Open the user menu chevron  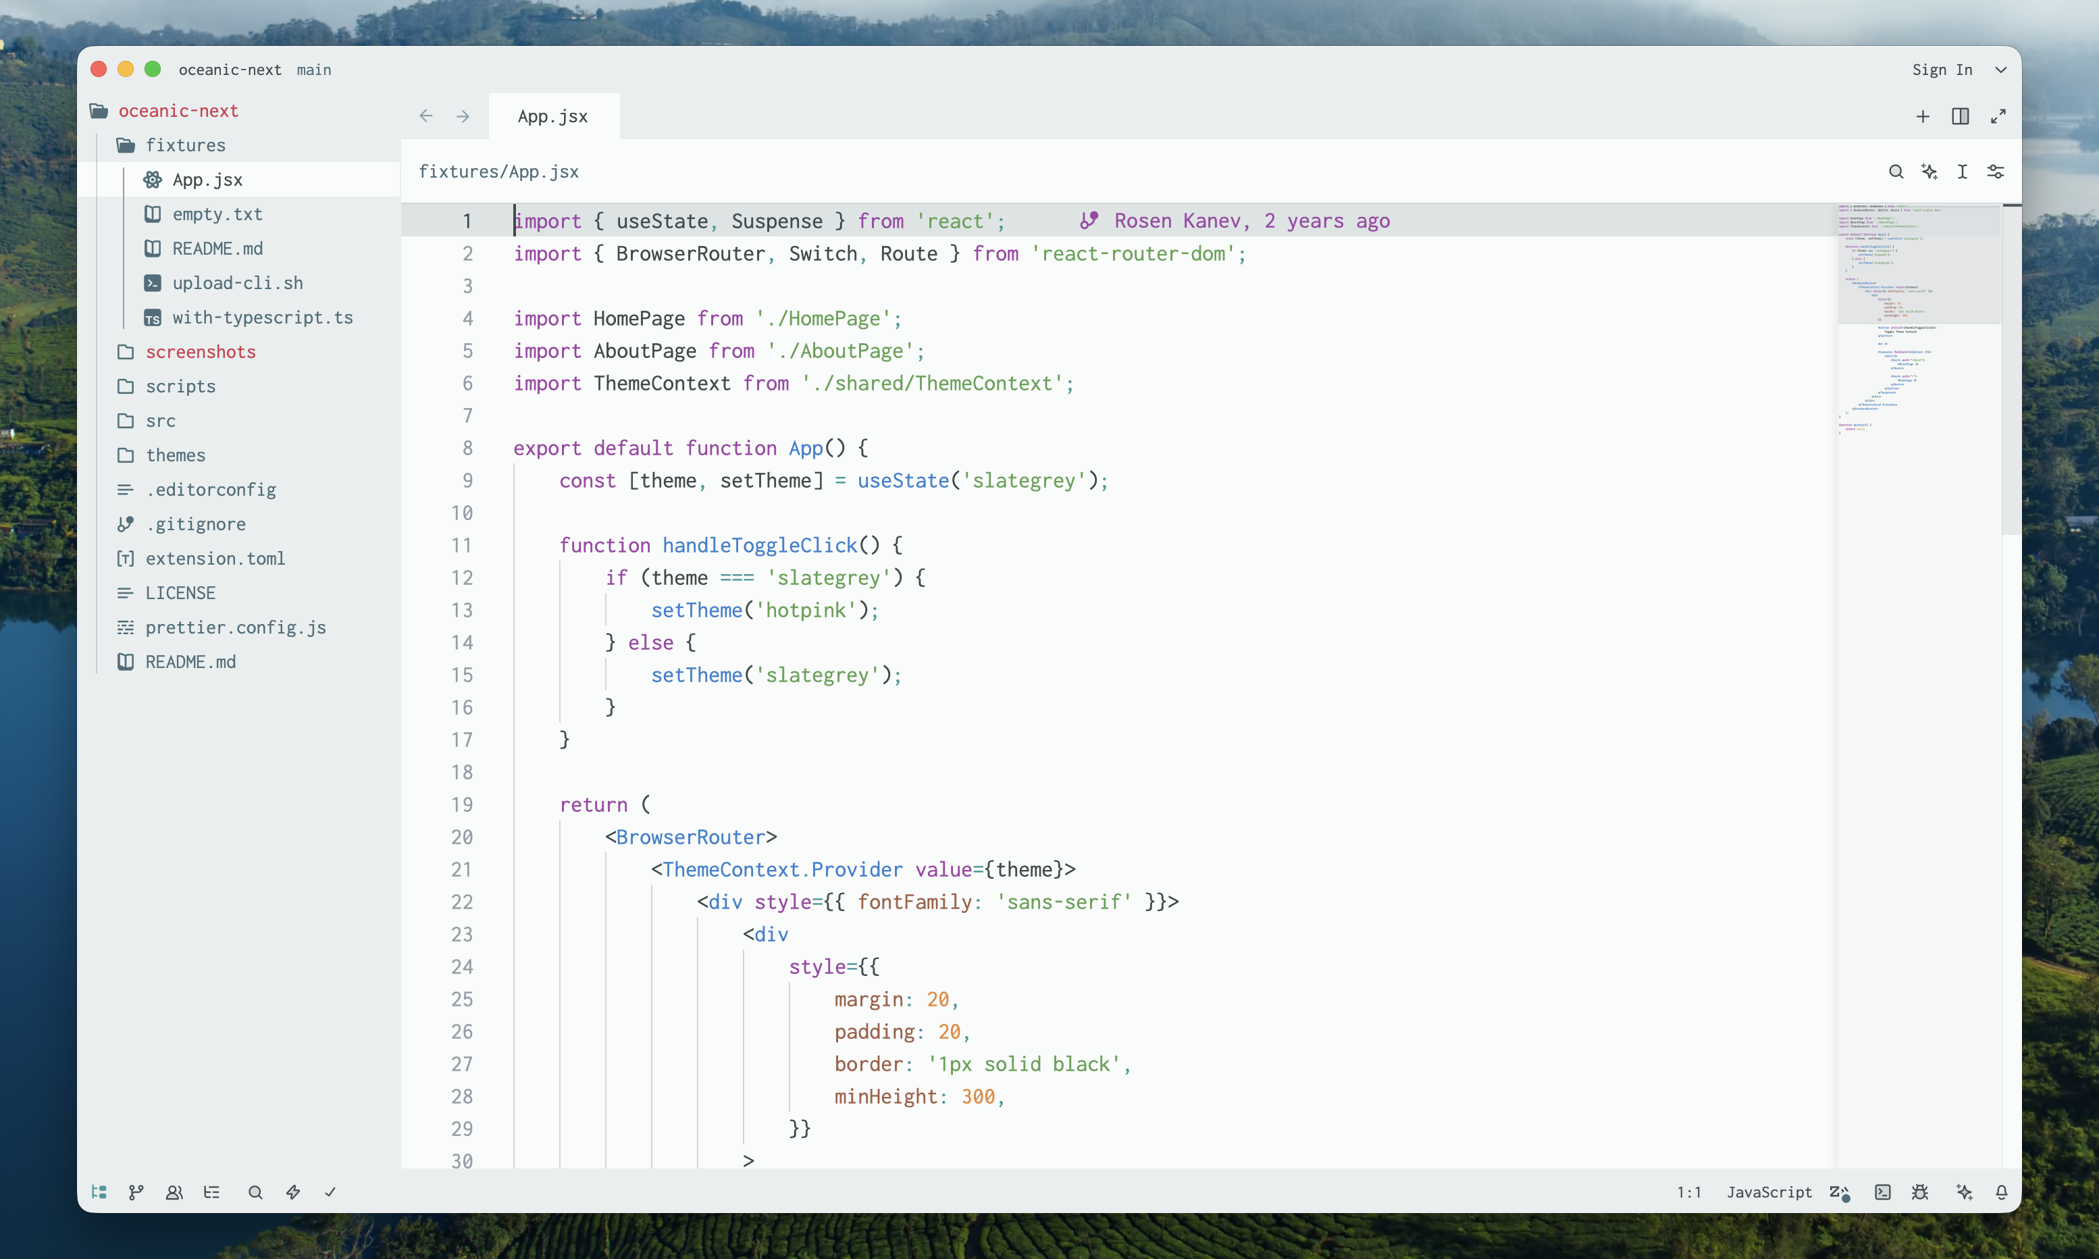2000,70
